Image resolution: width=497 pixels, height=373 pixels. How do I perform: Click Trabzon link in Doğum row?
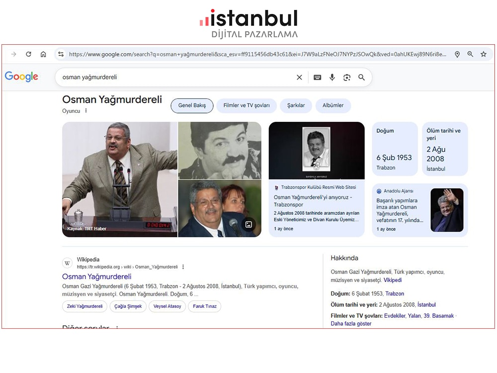[x=395, y=294]
